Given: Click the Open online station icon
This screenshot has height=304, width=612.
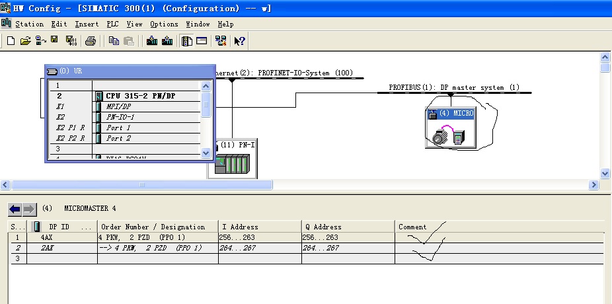Looking at the screenshot, I should (40, 40).
